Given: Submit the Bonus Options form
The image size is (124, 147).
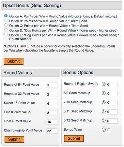Looking at the screenshot, I should [x=74, y=138].
